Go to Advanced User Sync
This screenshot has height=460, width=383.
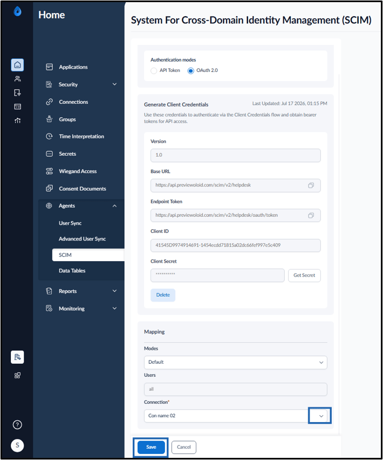click(83, 239)
